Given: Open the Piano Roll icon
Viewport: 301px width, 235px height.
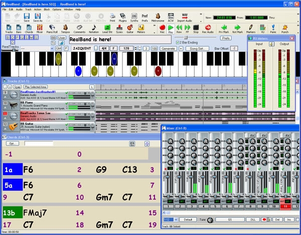Looking at the screenshot, I should pyautogui.click(x=52, y=29).
